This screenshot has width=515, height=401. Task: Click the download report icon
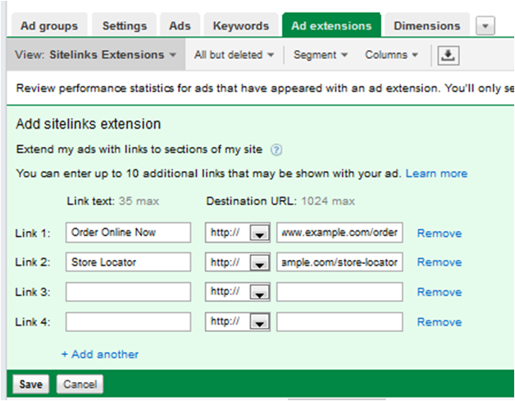pyautogui.click(x=447, y=55)
